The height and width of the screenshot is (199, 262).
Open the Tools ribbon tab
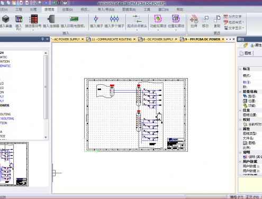pos(147,10)
